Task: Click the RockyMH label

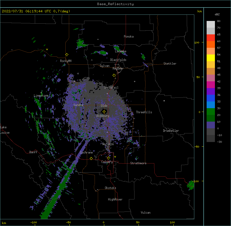Action: point(66,61)
